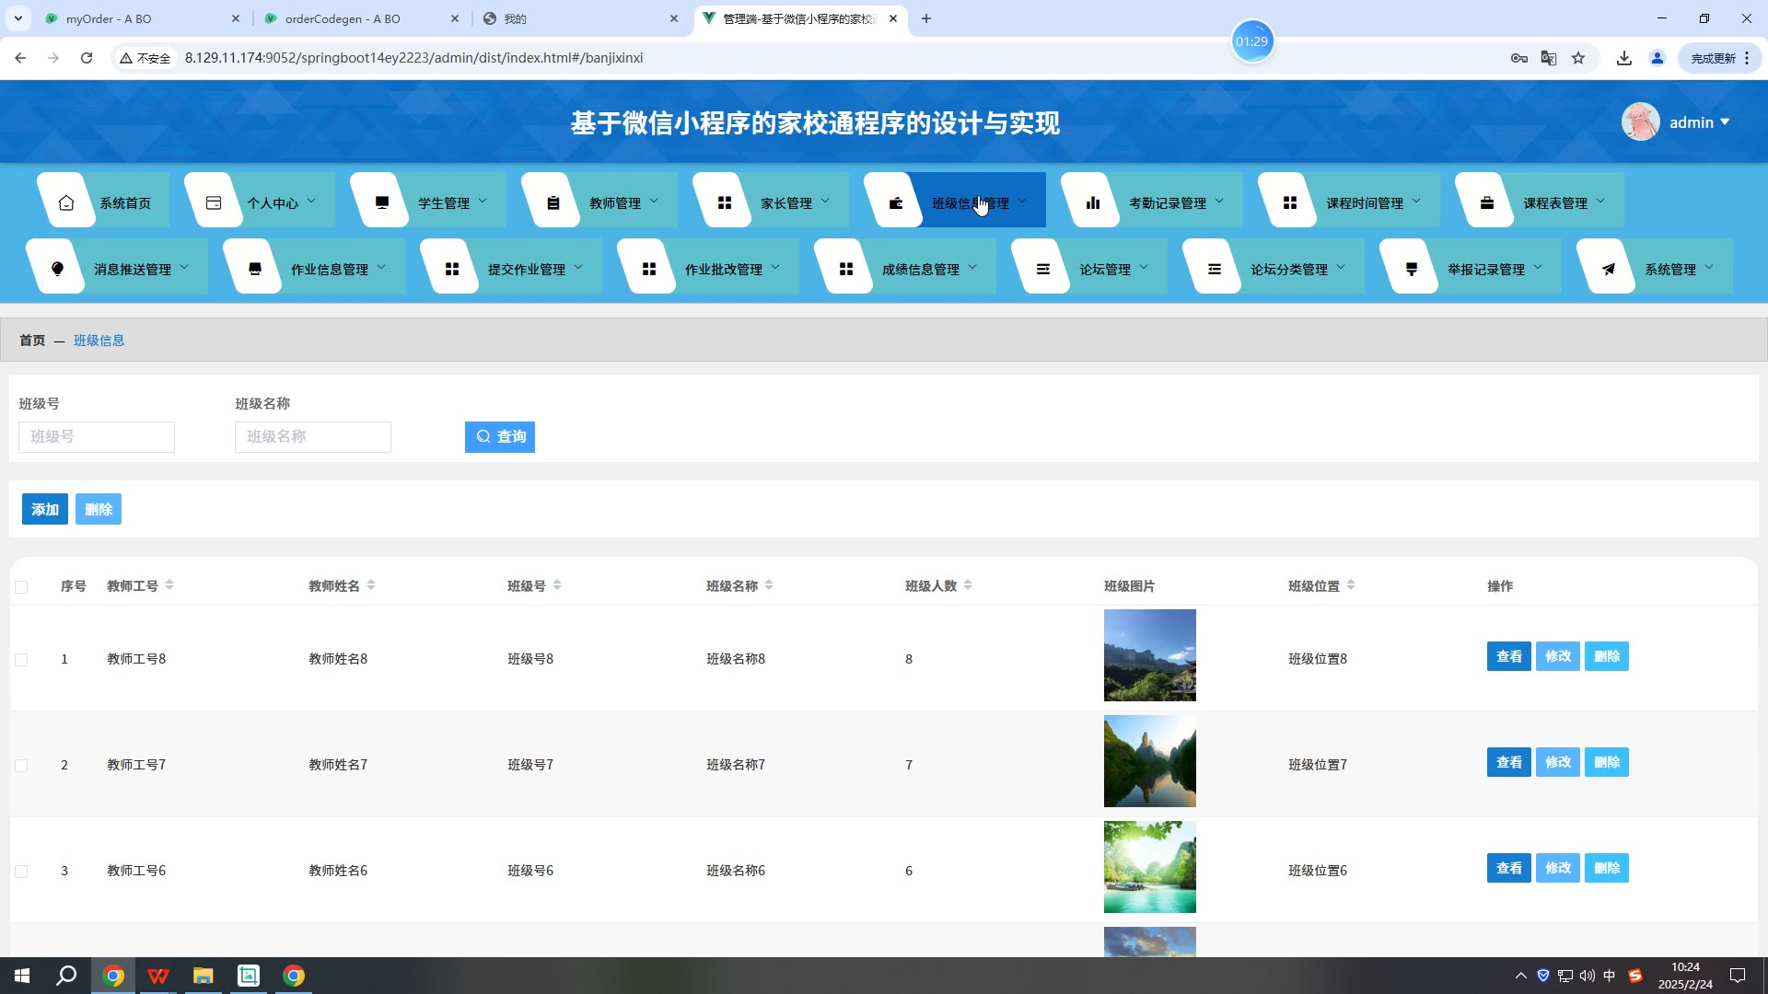Sort by 班级人数 column arrows
The height and width of the screenshot is (994, 1768).
pos(968,585)
